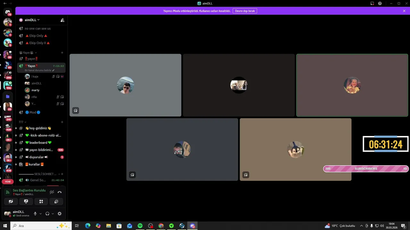The image size is (410, 230).
Task: Start screen share from voice panel
Action: pyautogui.click(x=26, y=202)
